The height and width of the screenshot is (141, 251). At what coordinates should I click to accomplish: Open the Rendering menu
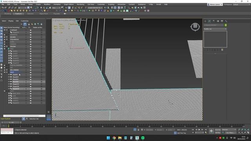[x=80, y=4]
